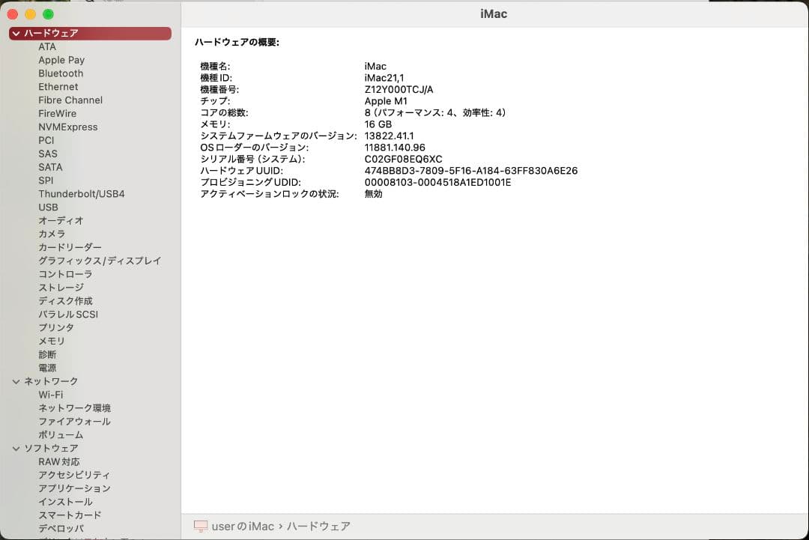Open Thunderbolt/USB4 information
The width and height of the screenshot is (809, 540).
pos(82,194)
